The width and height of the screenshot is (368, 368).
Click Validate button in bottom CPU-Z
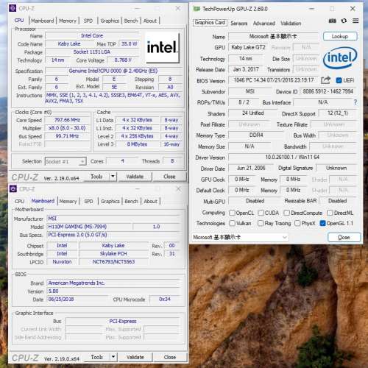(135, 357)
